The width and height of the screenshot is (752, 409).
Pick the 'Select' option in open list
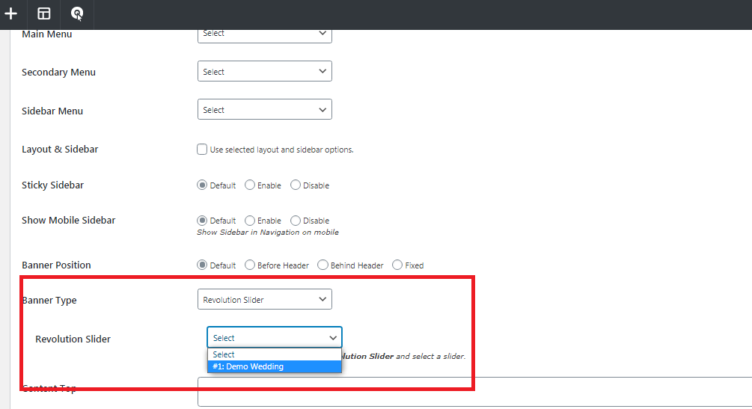[275, 354]
